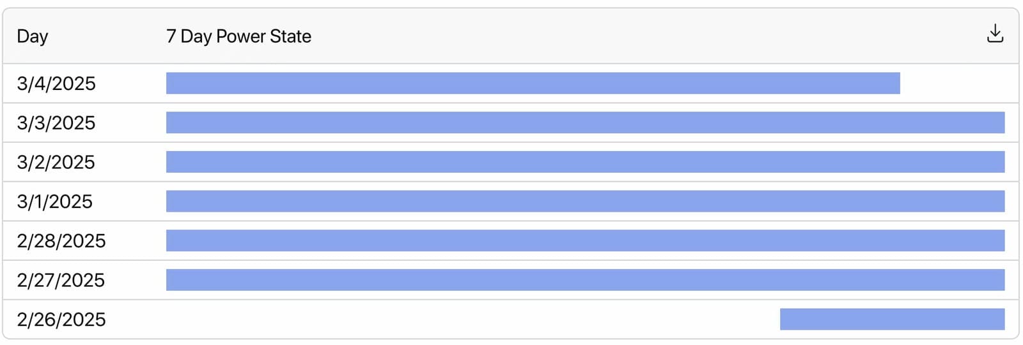Select the blue bar in the 3/1/2025 row

point(585,202)
